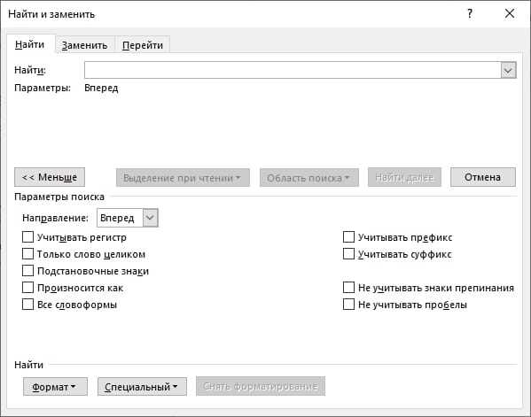Toggle Учитывать префикс checkbox
Viewport: 531px width, 417px height.
point(348,237)
